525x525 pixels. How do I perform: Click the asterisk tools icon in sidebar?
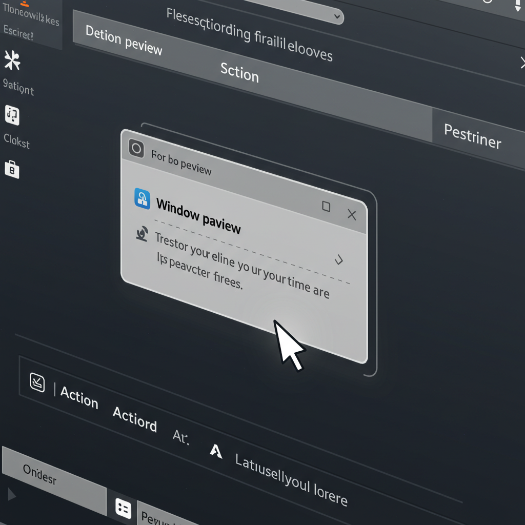click(x=12, y=60)
